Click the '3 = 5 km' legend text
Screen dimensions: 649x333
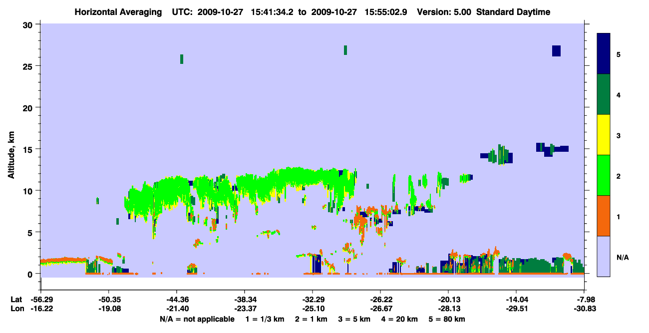(354, 319)
